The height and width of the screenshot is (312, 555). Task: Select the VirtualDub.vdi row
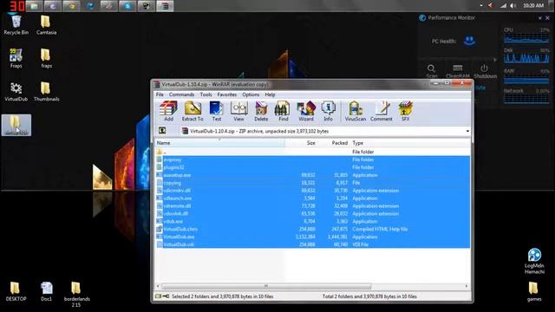[313, 244]
